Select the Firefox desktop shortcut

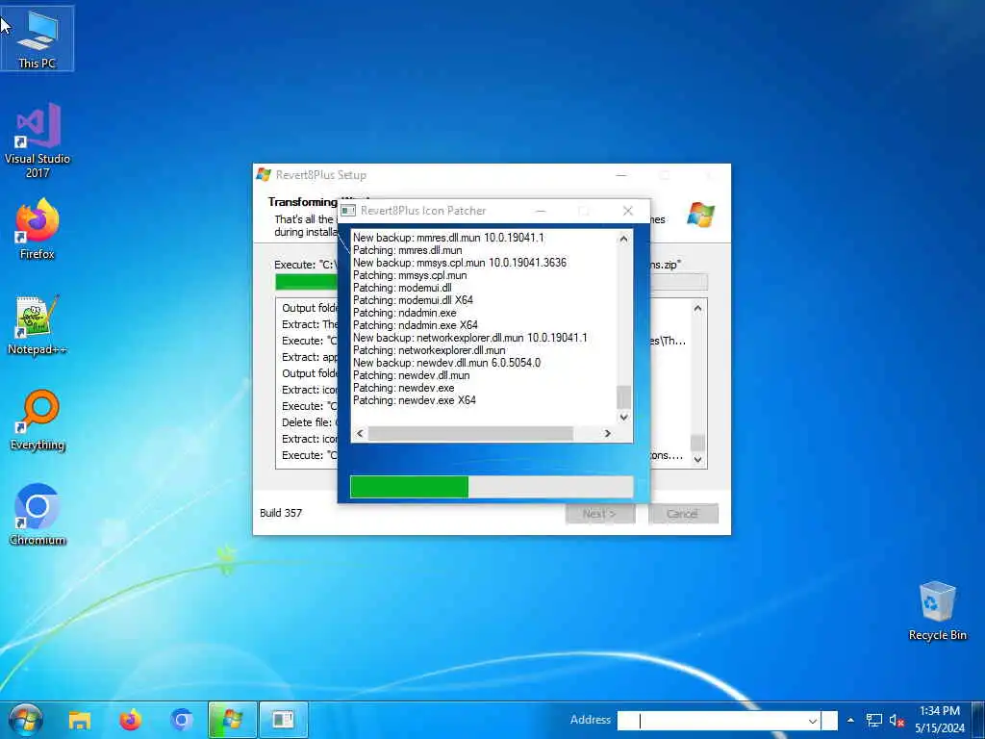point(38,229)
